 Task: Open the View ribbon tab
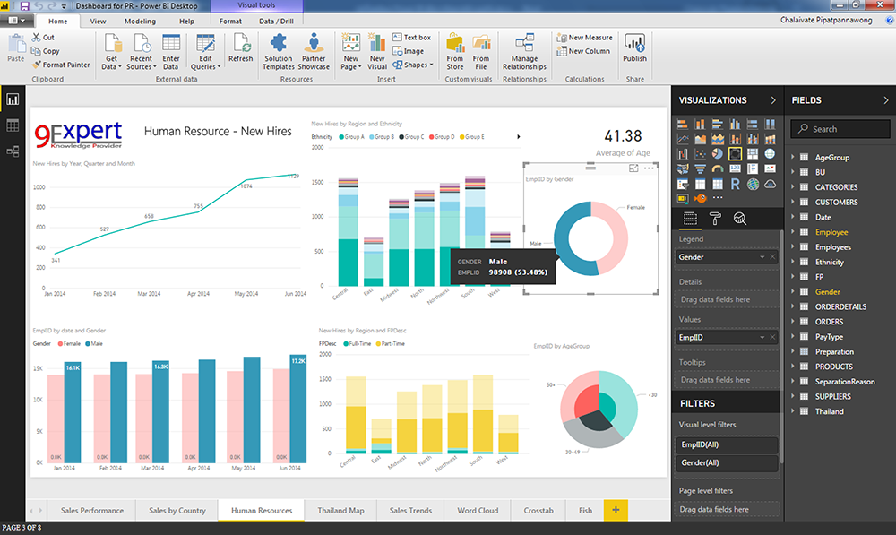click(98, 22)
